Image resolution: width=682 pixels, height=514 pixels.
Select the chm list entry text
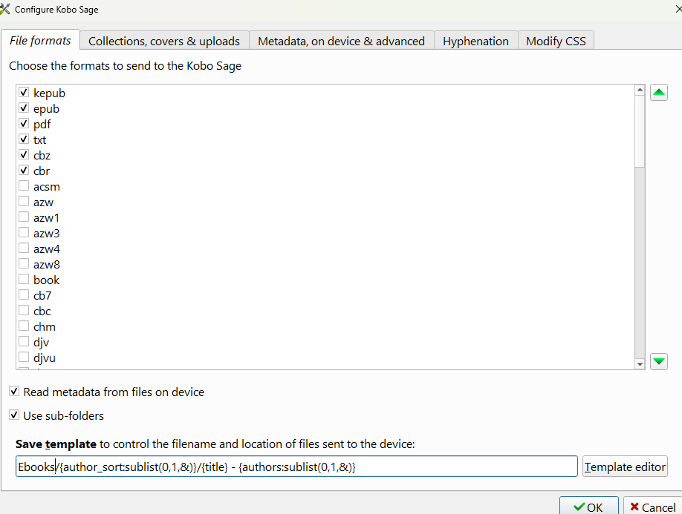[45, 327]
